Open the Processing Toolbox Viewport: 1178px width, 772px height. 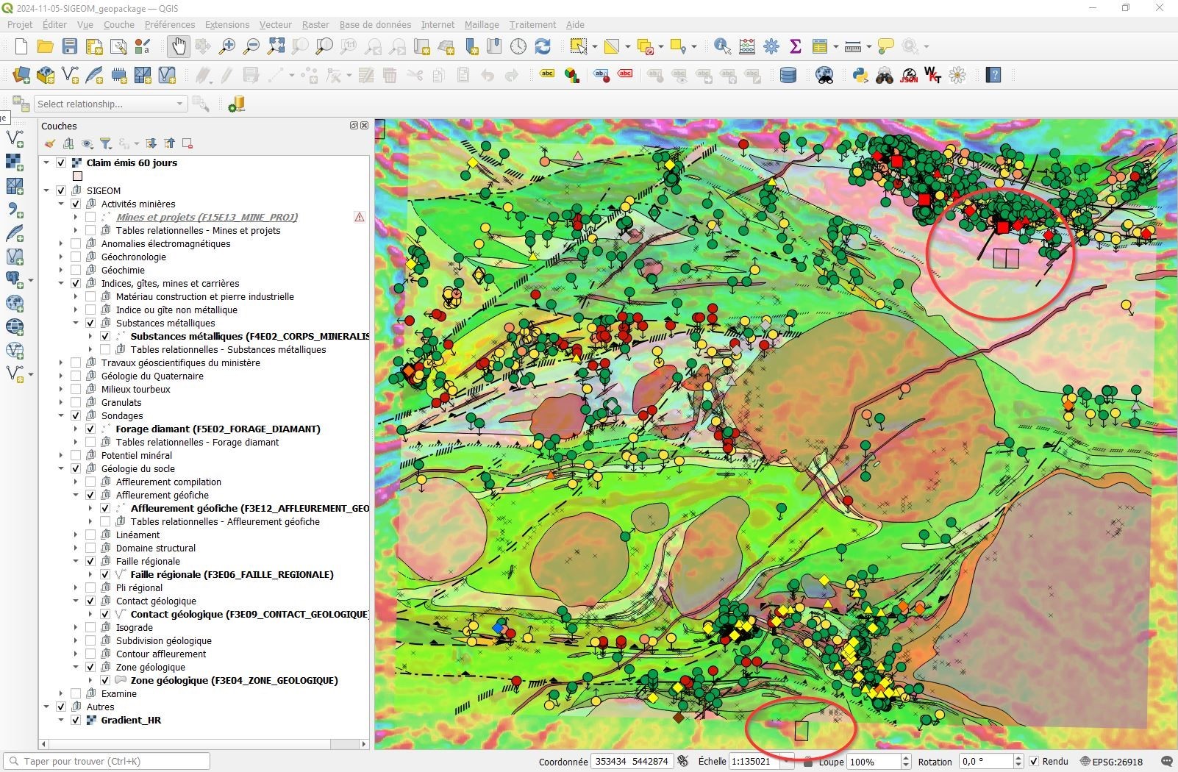770,46
